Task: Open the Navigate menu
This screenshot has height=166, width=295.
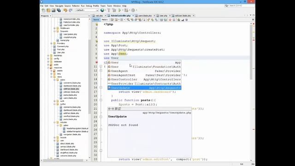Action: click(x=59, y=6)
